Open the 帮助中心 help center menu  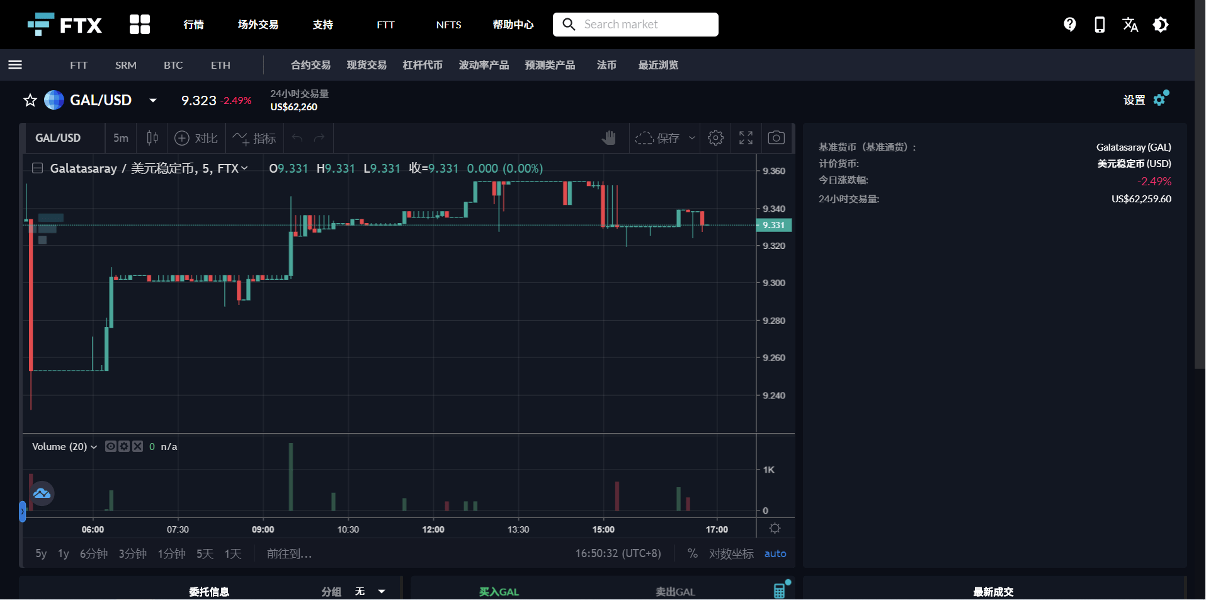point(513,25)
